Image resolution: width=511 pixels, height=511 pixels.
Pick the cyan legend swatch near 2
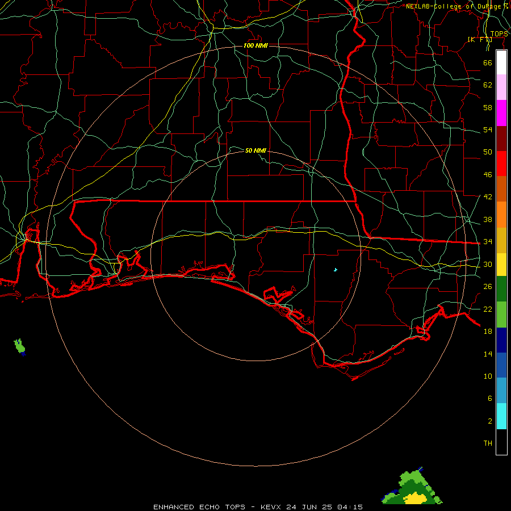click(501, 416)
